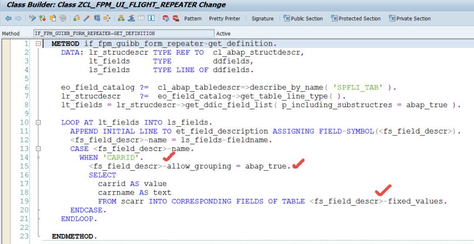Click the SELECT keyword on line 16
Viewport: 474px width, 244px height.
[x=102, y=175]
